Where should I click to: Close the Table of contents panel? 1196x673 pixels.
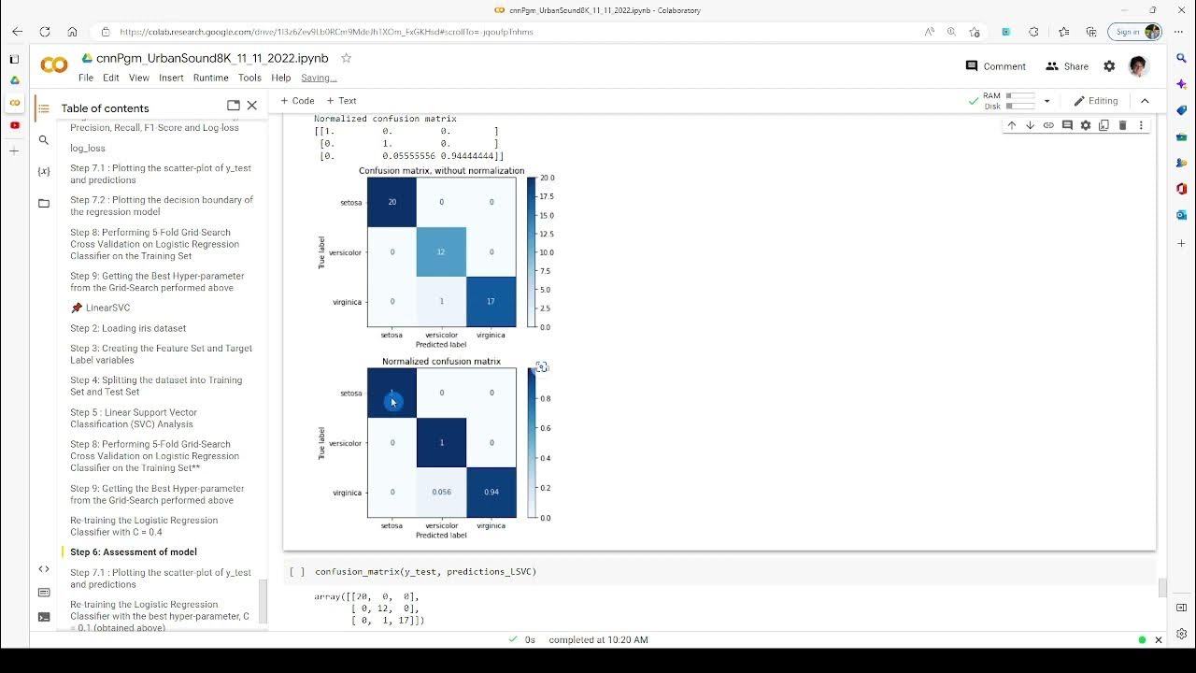[252, 106]
